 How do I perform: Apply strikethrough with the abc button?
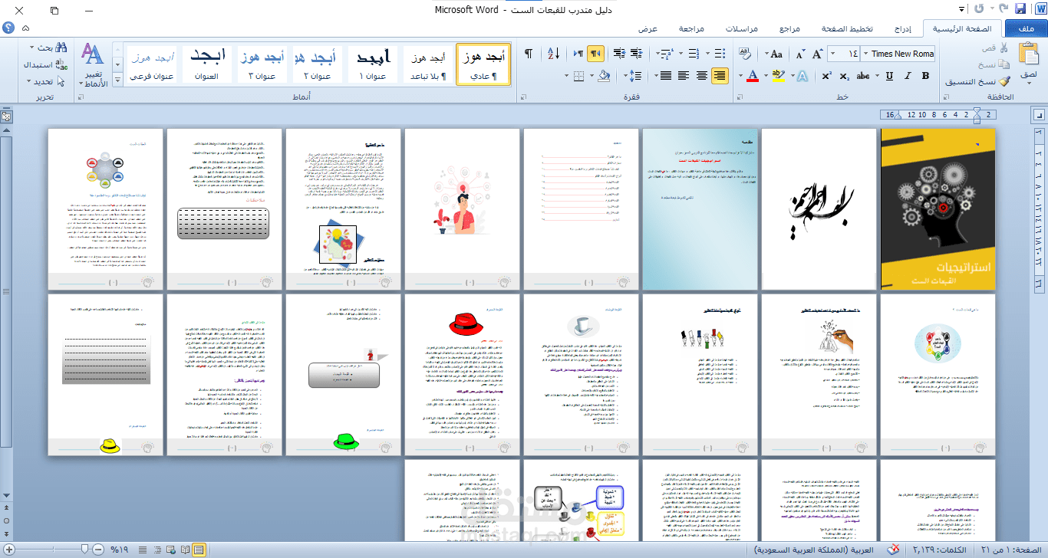[x=864, y=76]
